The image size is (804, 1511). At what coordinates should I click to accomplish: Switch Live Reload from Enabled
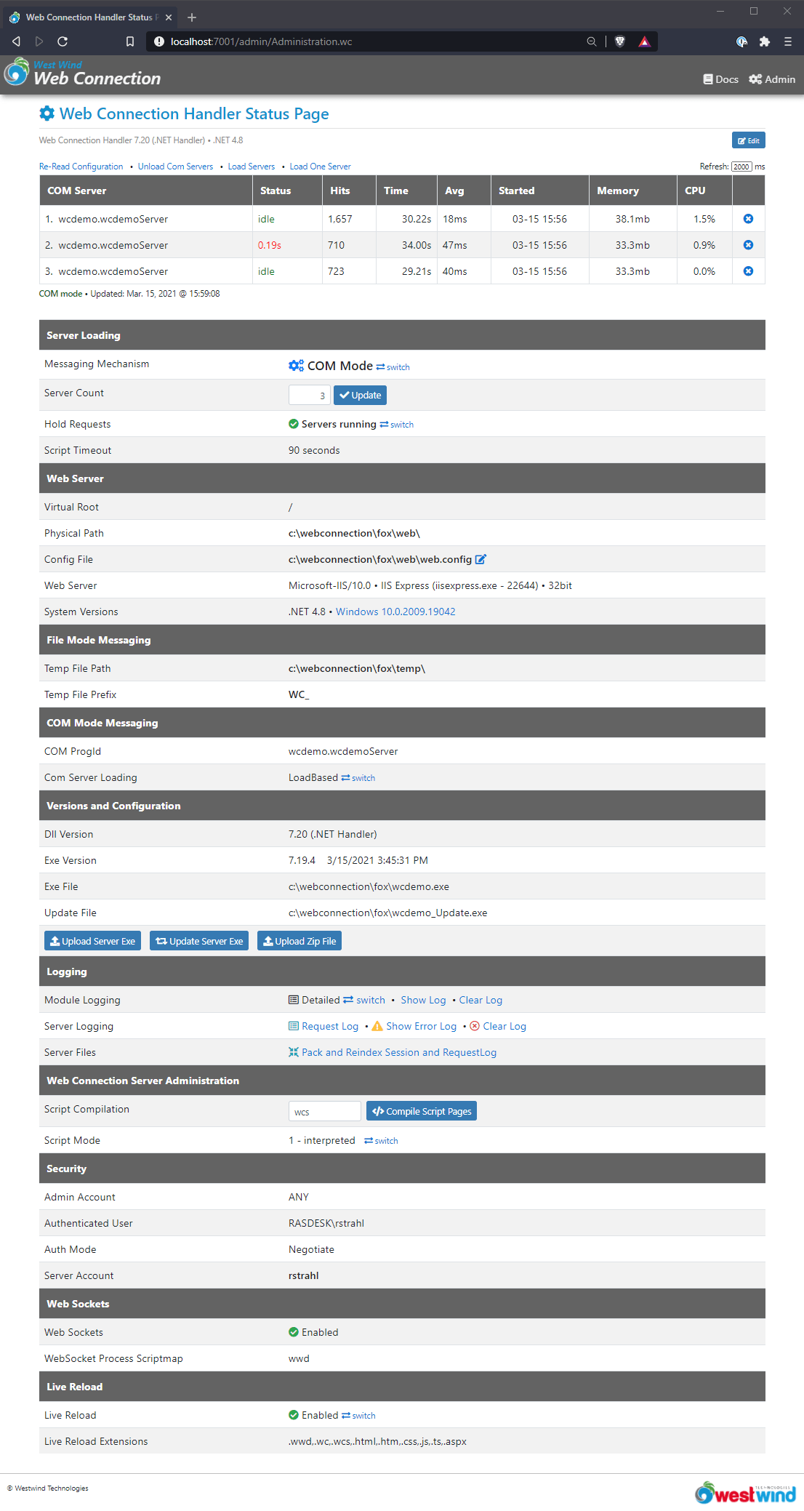click(x=358, y=1416)
